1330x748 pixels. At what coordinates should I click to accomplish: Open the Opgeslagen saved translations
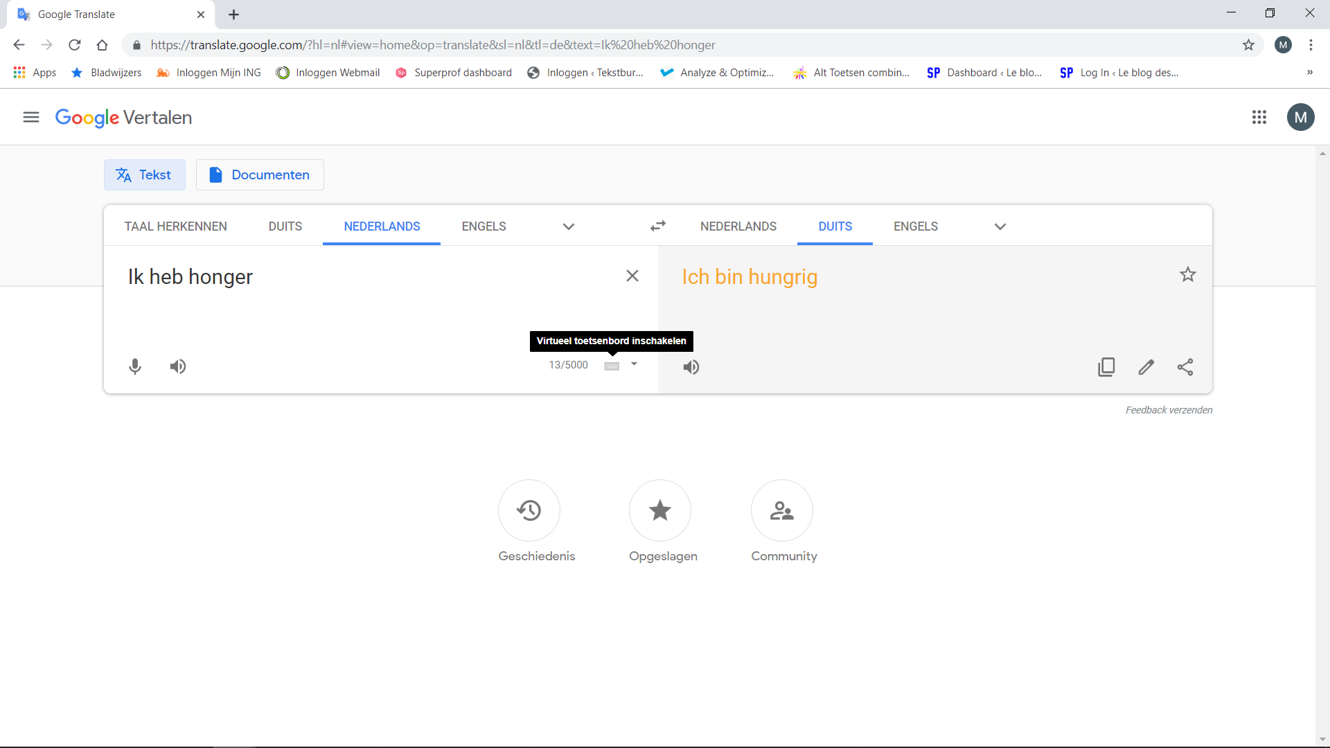659,510
